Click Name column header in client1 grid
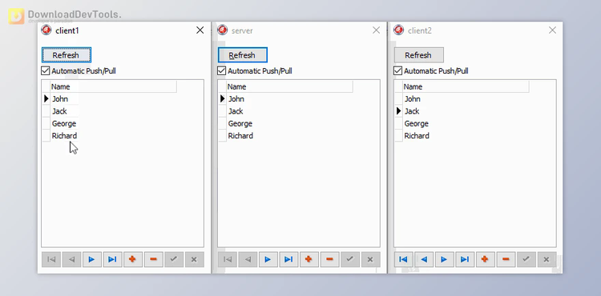This screenshot has height=296, width=601. click(x=113, y=87)
